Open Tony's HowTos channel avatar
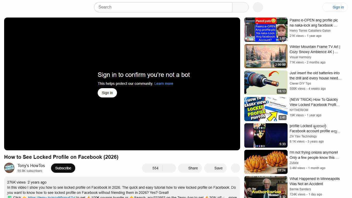352x198 pixels. click(9, 168)
